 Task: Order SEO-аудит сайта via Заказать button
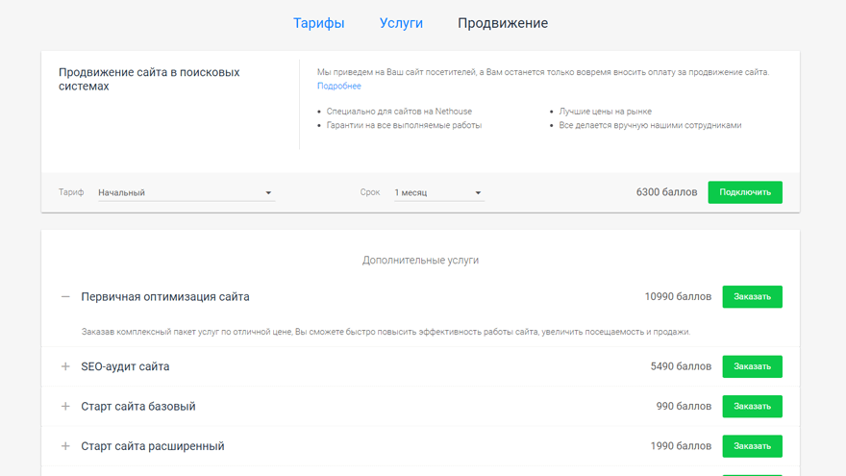point(752,366)
